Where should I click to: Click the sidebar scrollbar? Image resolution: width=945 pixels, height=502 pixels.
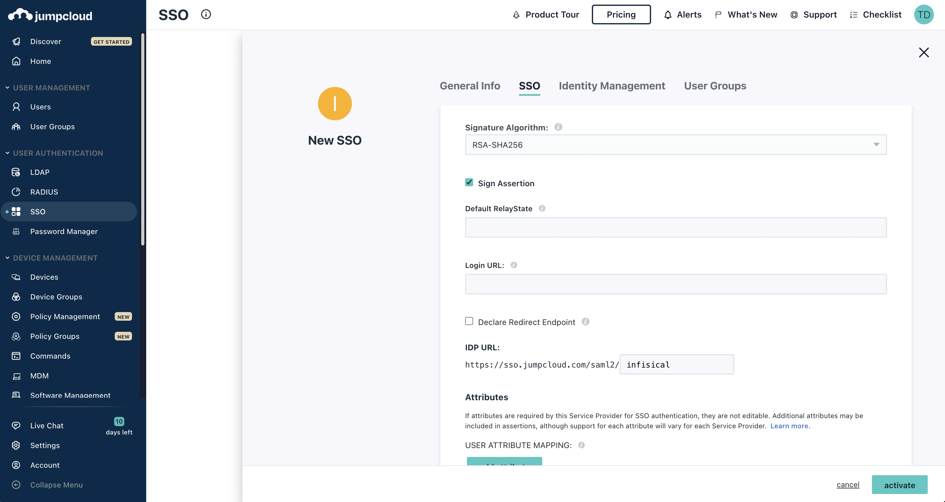143,139
